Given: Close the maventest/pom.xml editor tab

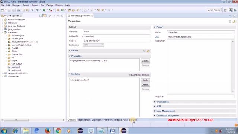Looking at the screenshot, I should coord(91,16).
